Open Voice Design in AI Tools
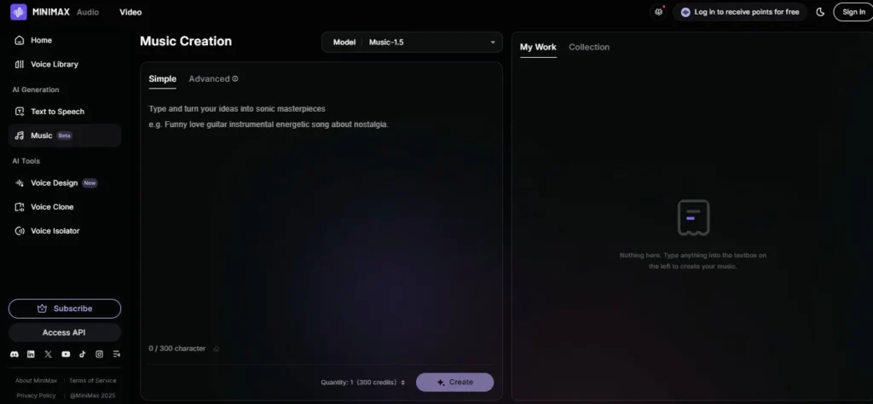The height and width of the screenshot is (404, 873). click(x=65, y=183)
